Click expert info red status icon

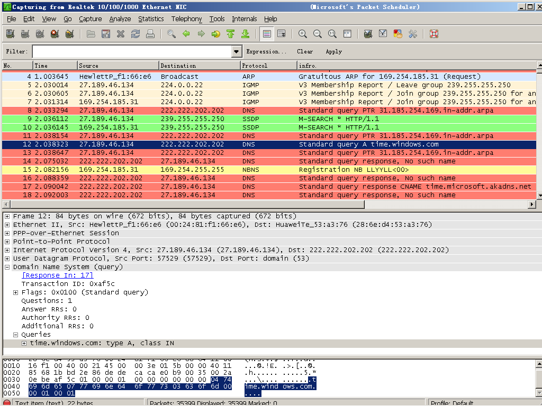(x=7, y=403)
